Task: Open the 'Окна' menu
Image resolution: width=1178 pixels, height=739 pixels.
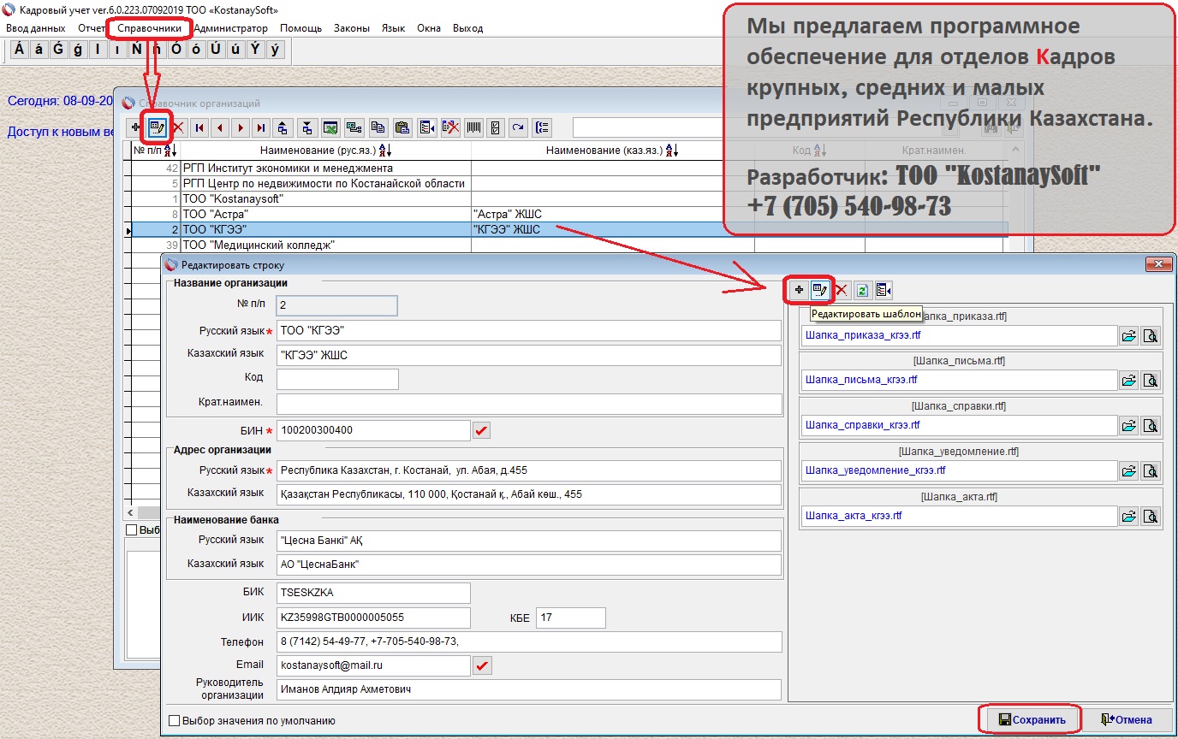Action: pyautogui.click(x=429, y=28)
